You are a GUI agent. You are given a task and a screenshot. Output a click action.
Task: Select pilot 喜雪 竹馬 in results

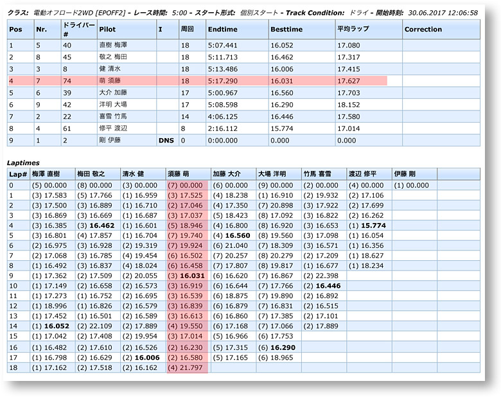pyautogui.click(x=113, y=116)
